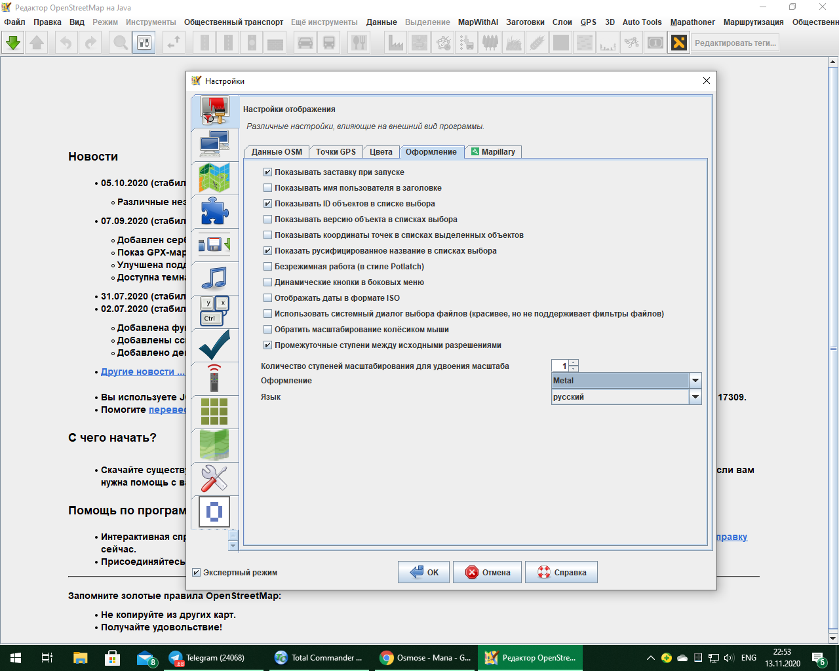This screenshot has width=839, height=671.
Task: Open the Remote control section with the remote icon
Action: point(214,378)
